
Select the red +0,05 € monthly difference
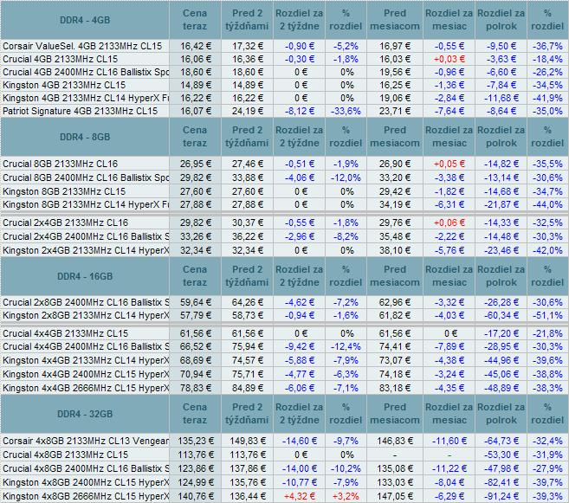tap(449, 164)
